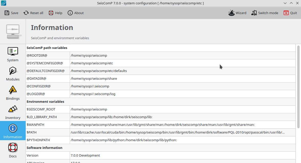Click the SeisComP app icon in title bar
Screen dimensions: 301x163
(x=4, y=3)
